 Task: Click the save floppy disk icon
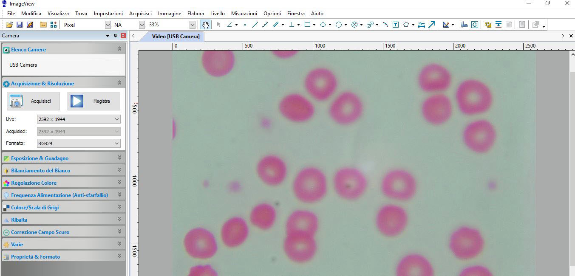20,25
